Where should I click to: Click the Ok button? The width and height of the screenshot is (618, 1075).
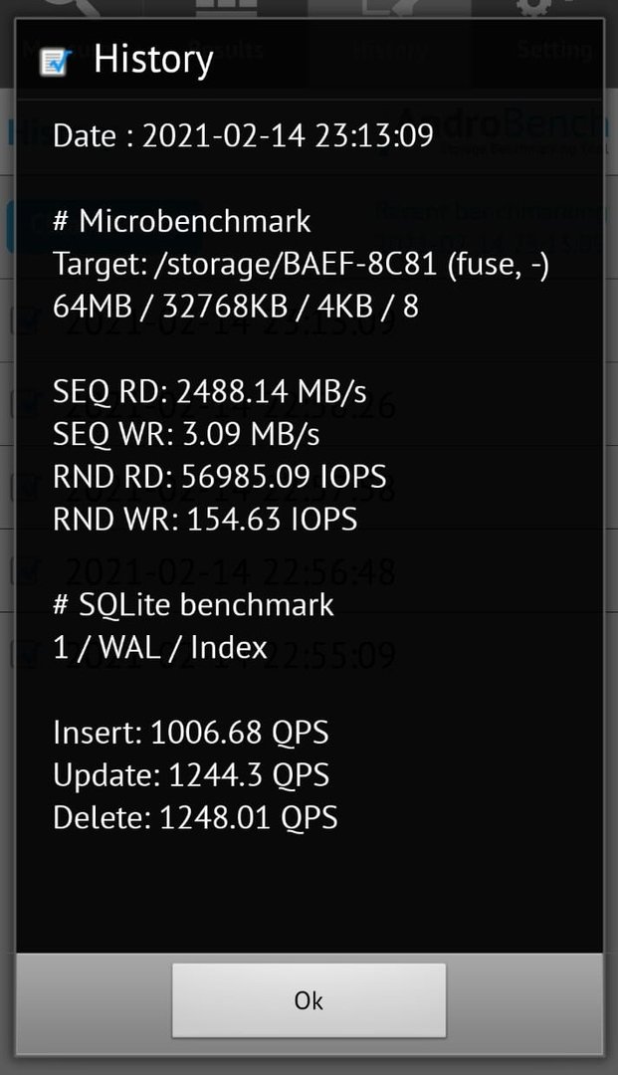(x=309, y=1000)
